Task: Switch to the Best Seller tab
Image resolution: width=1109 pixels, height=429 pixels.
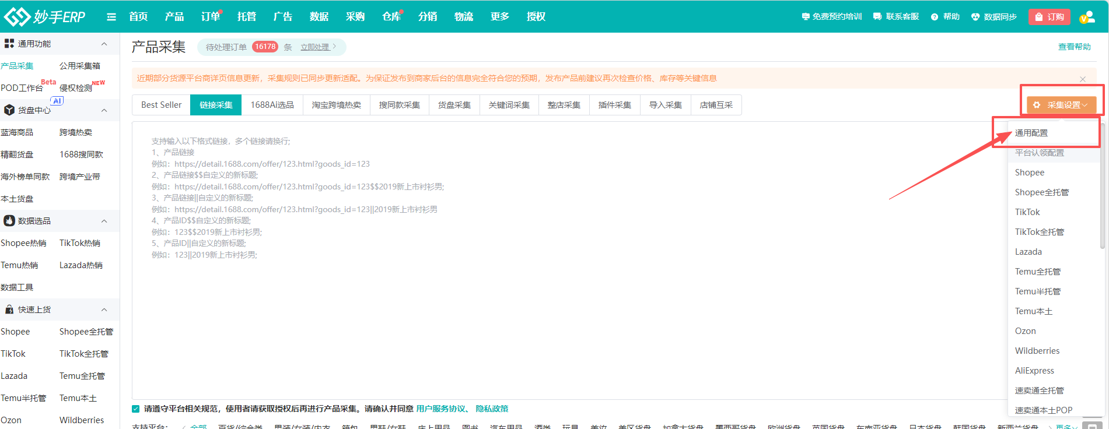Action: [162, 105]
